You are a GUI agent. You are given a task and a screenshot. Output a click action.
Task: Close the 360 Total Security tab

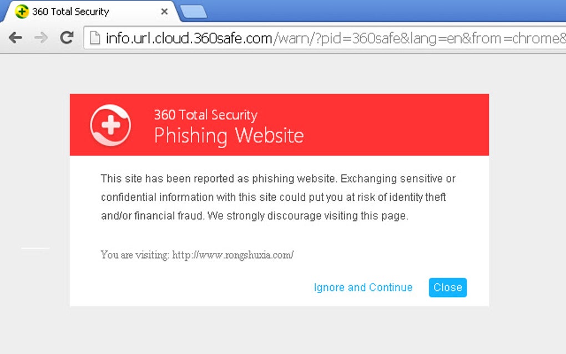click(164, 12)
